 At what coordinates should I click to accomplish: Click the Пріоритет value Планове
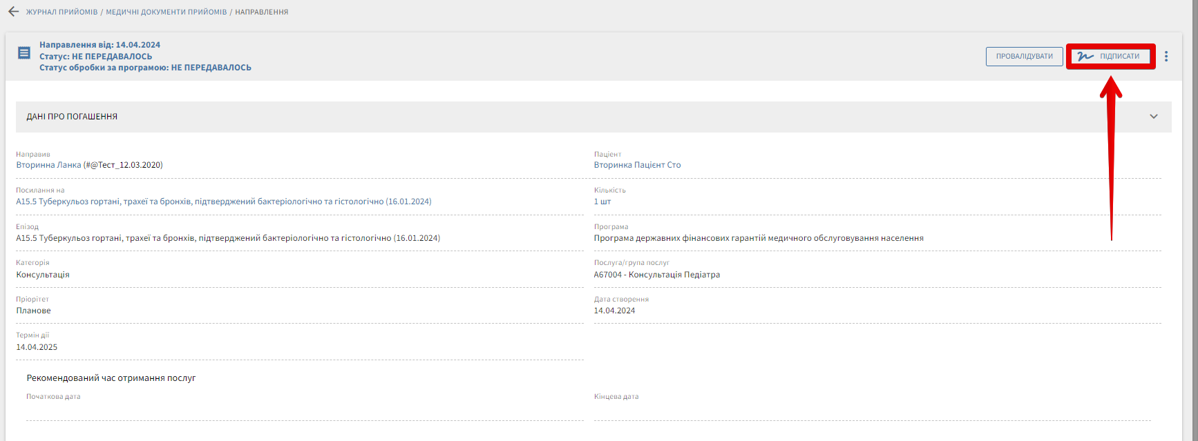[x=33, y=311]
